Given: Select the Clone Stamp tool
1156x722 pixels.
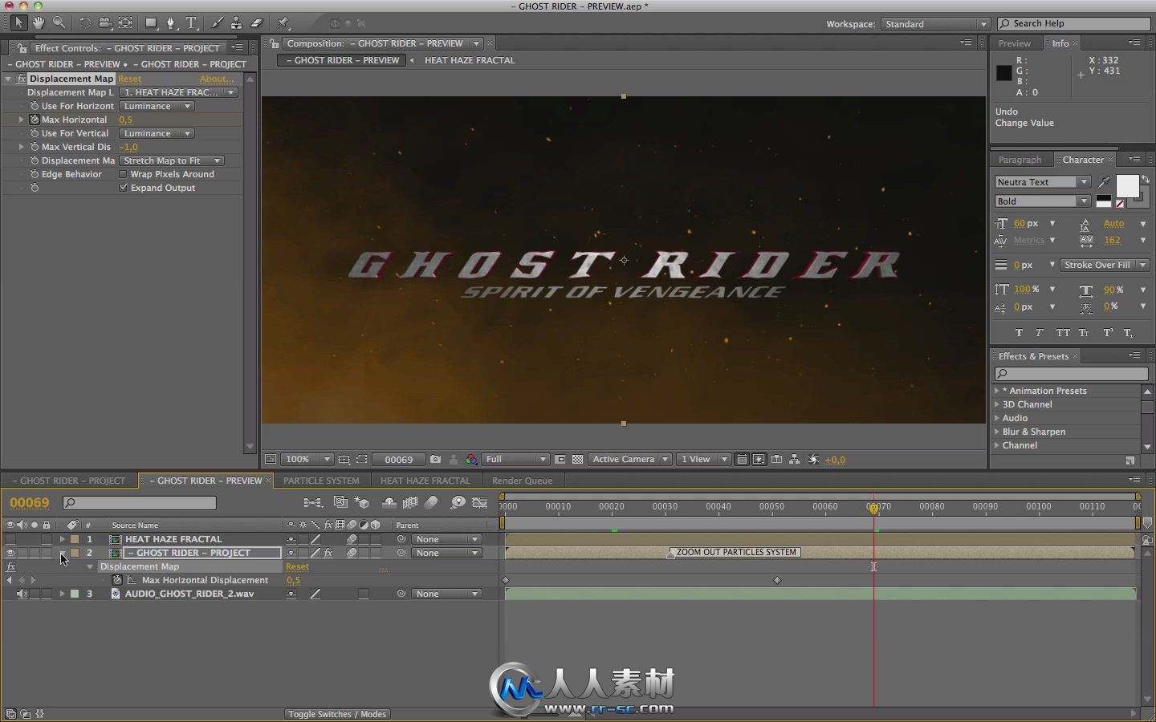Looking at the screenshot, I should point(237,23).
